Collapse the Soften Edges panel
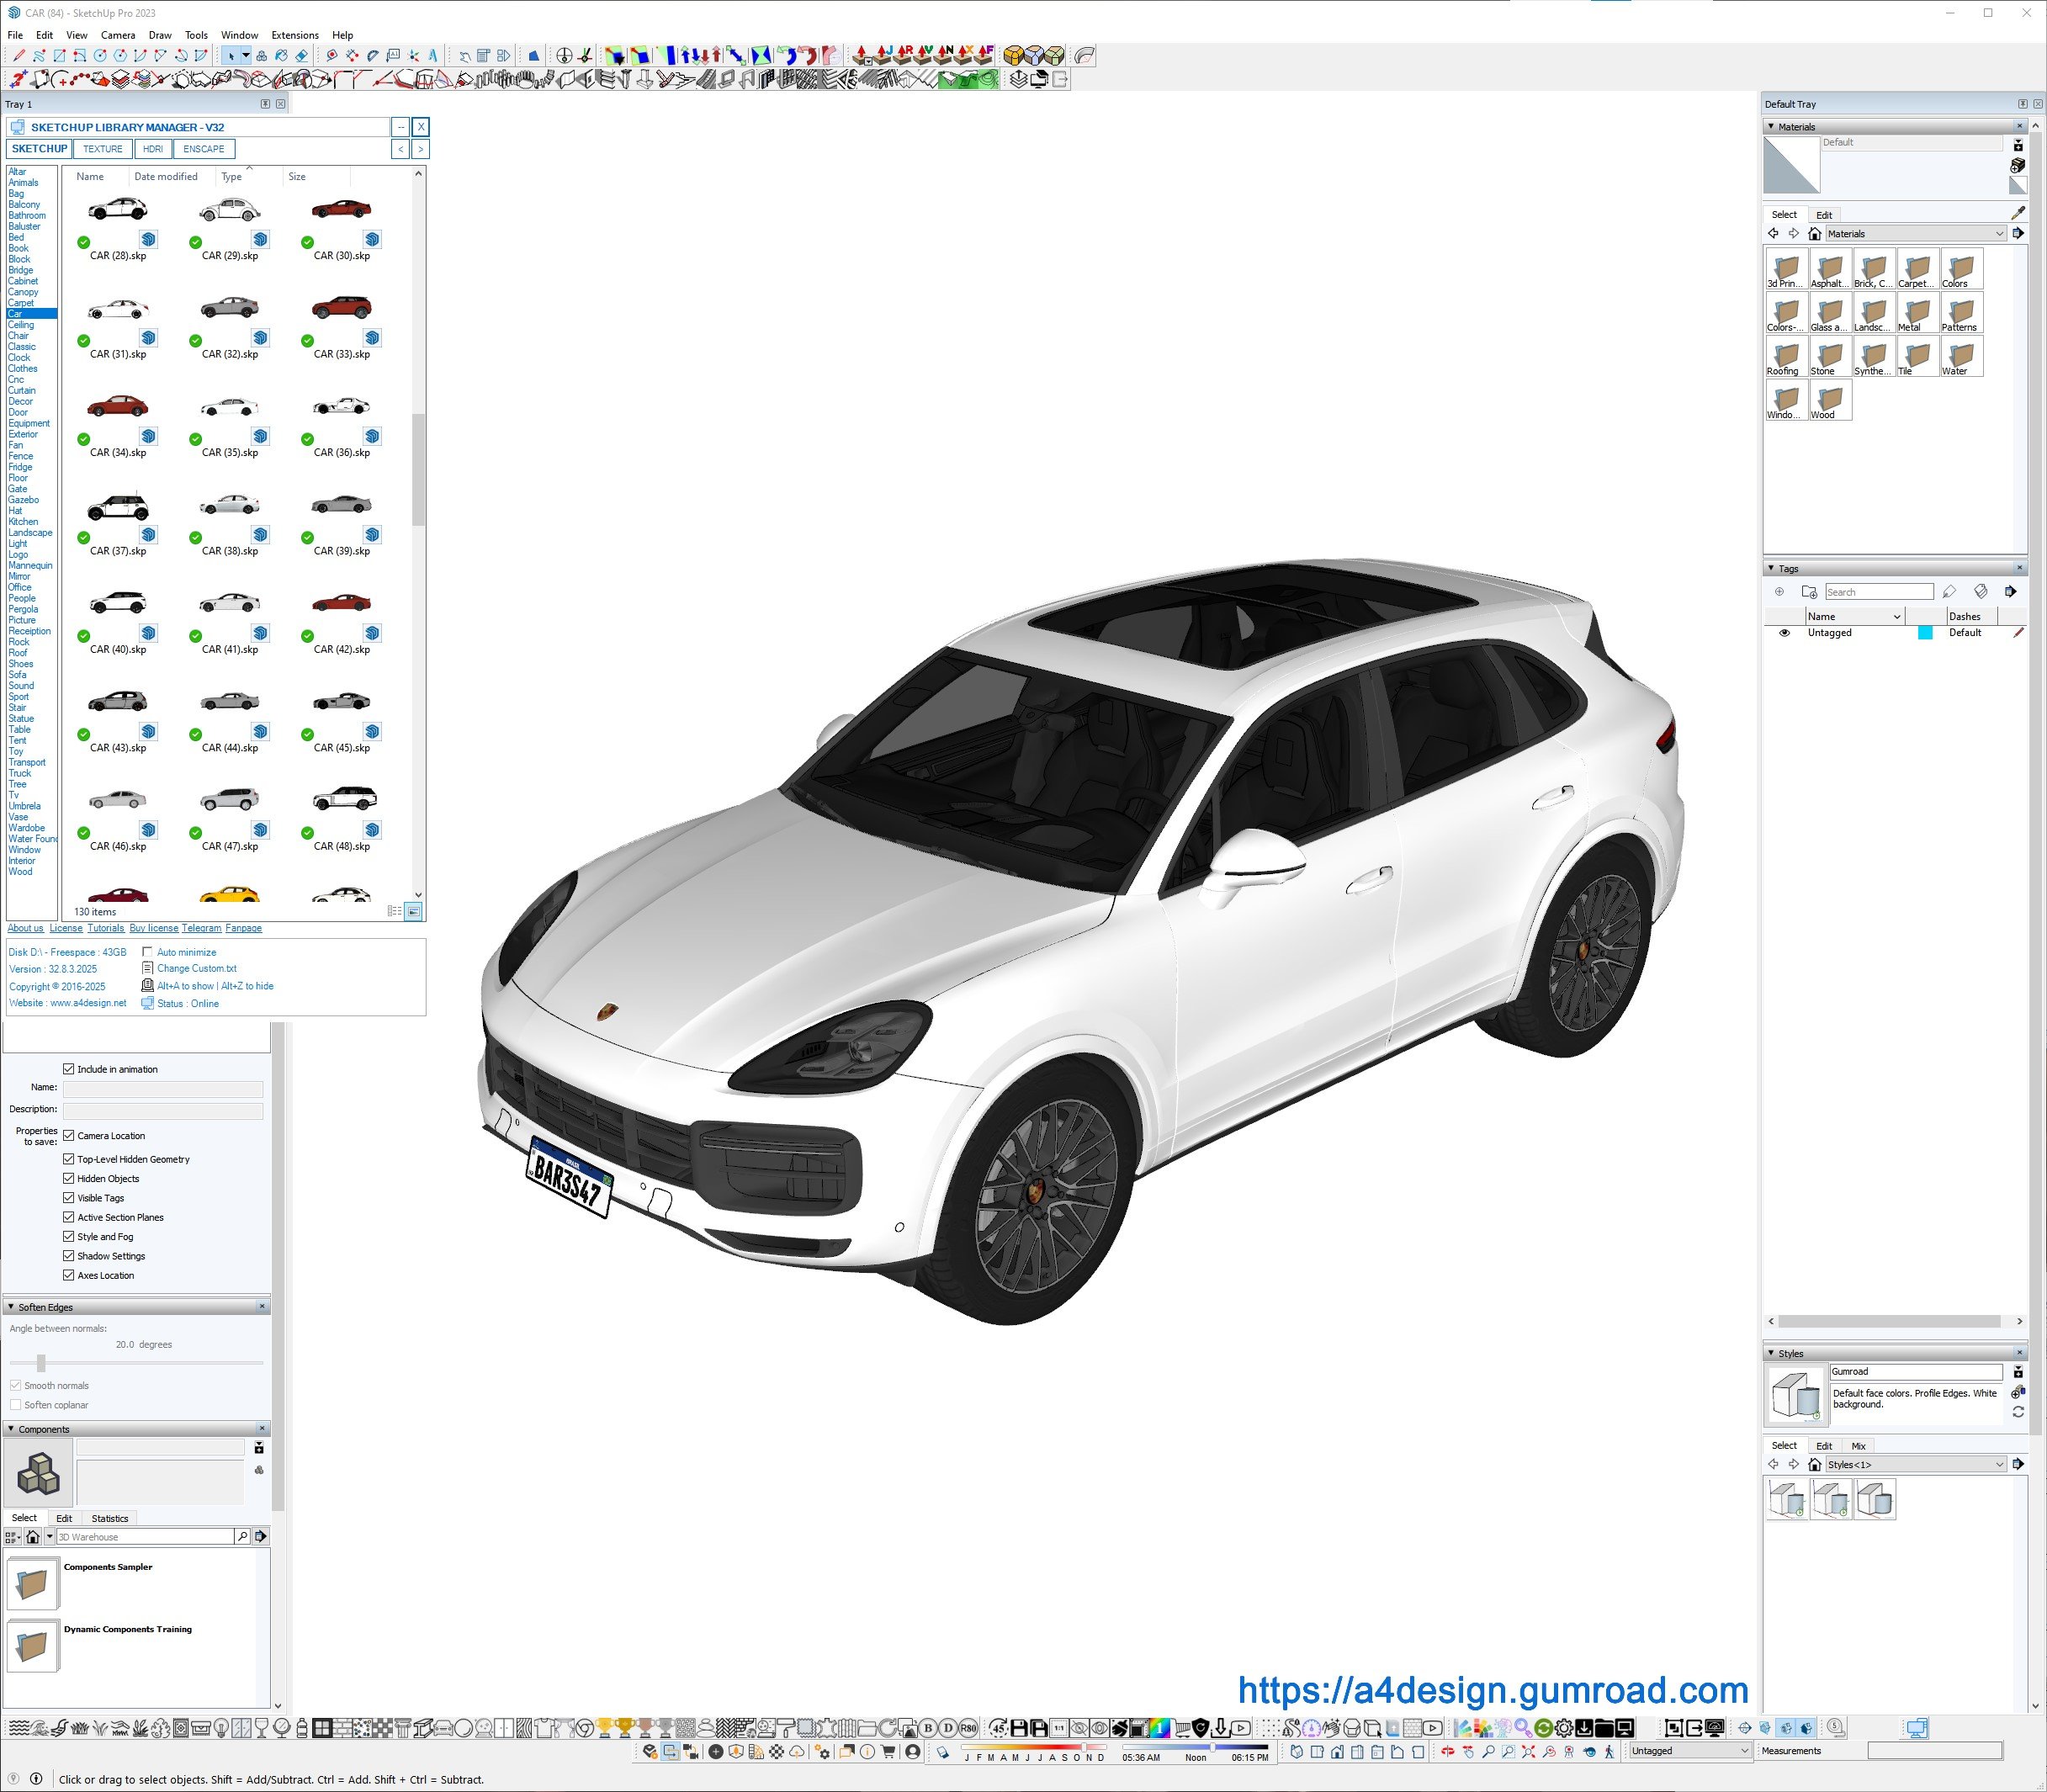The image size is (2047, 1792). coord(11,1307)
